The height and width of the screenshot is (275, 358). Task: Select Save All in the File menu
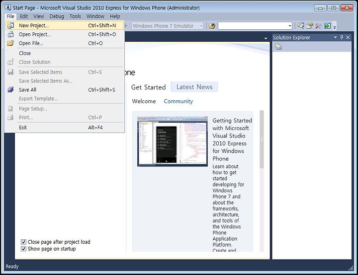[65, 90]
